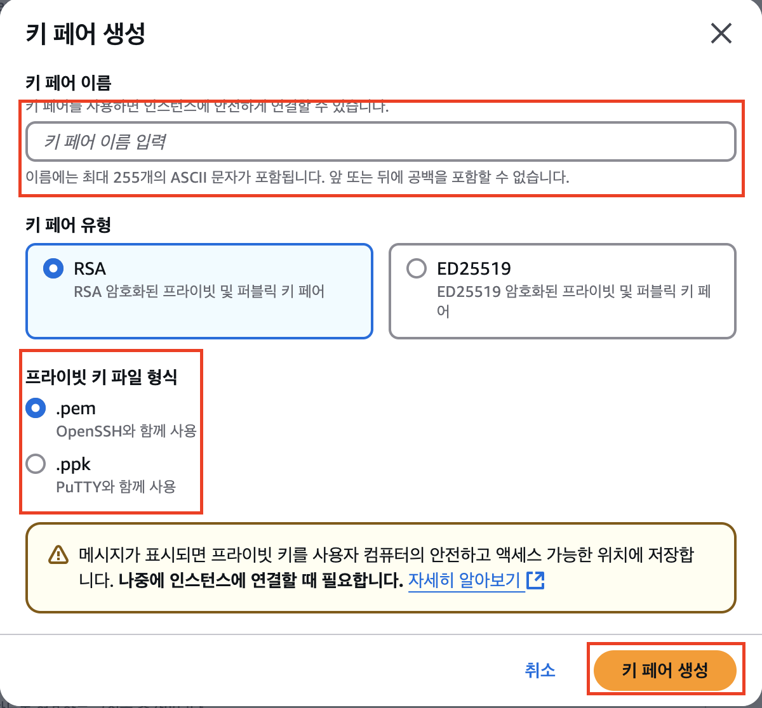Focus the 키 페어 이름 입력 text field

[x=380, y=141]
